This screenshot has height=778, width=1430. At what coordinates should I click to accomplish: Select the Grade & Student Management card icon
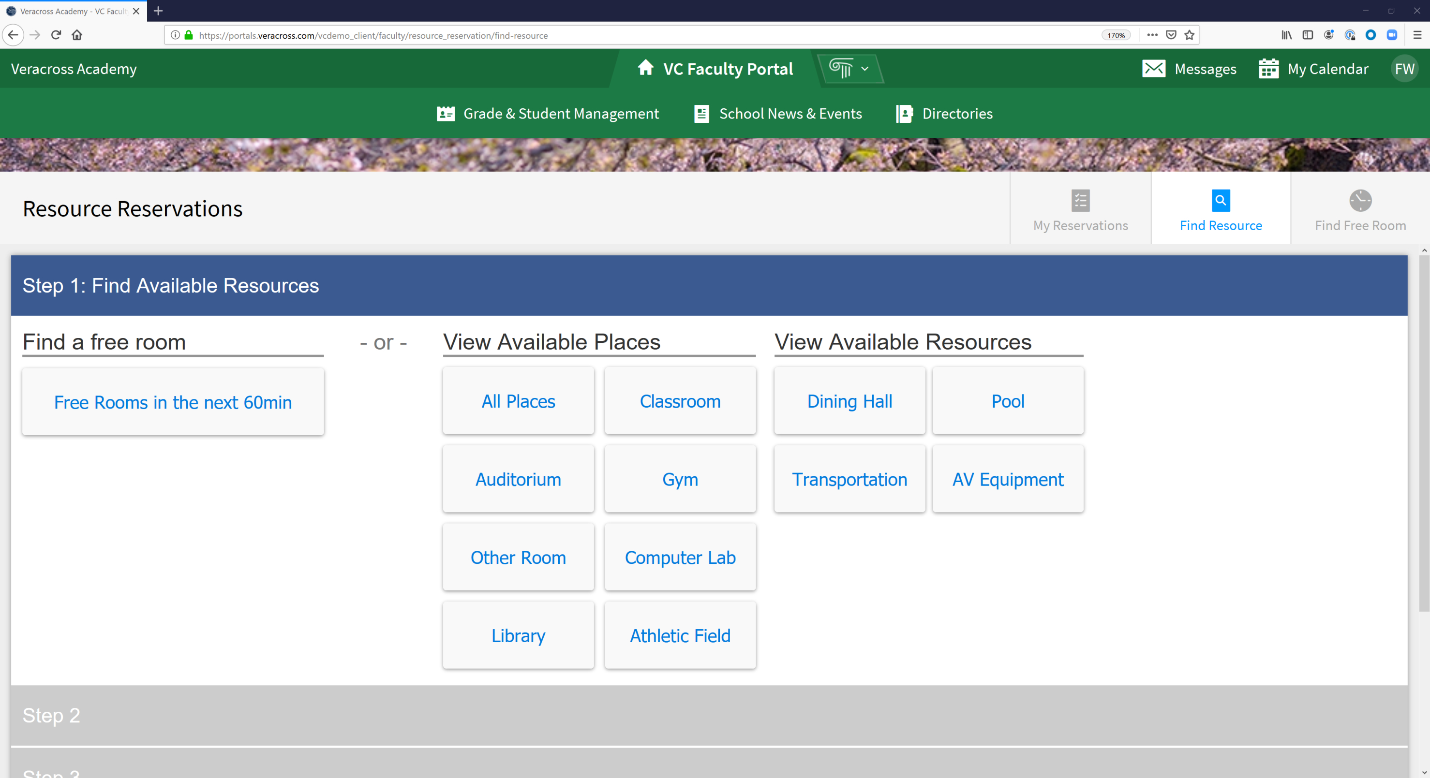point(445,113)
